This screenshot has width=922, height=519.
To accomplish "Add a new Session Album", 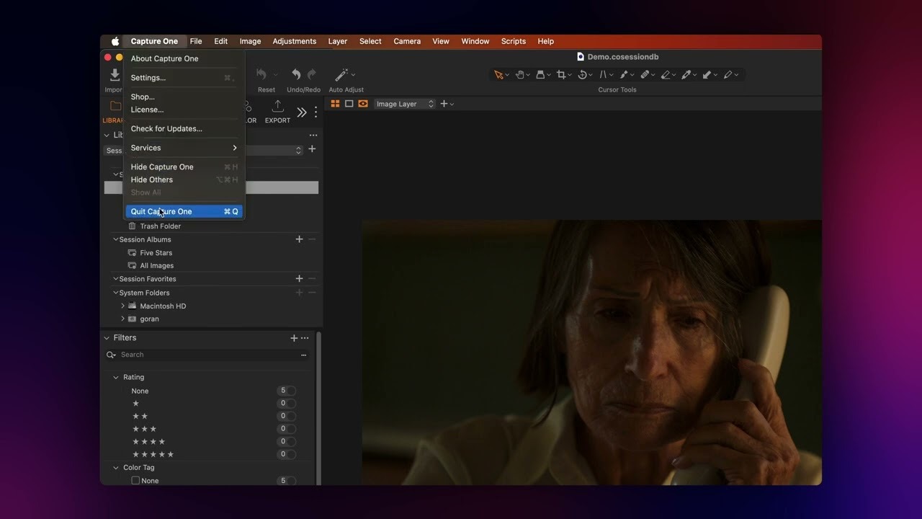I will click(x=299, y=239).
